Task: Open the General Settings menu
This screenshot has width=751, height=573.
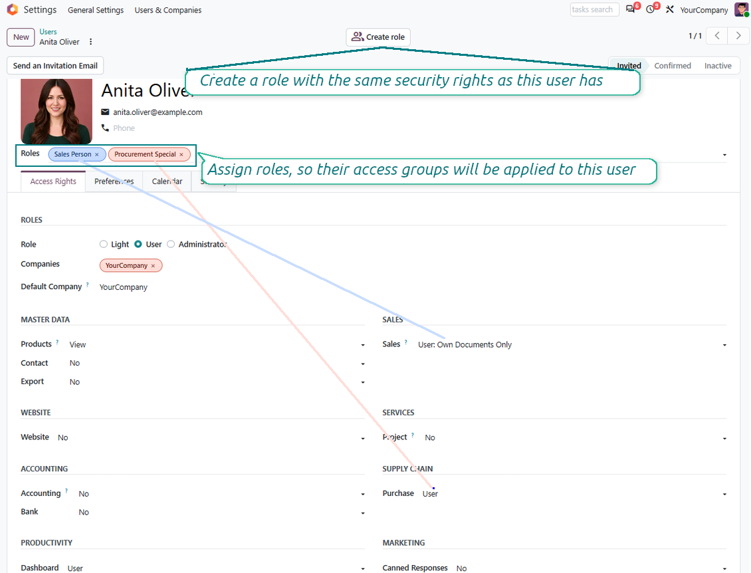Action: click(x=96, y=10)
